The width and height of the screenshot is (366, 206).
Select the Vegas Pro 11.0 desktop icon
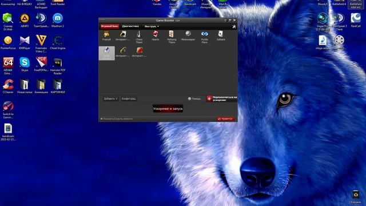point(323,22)
